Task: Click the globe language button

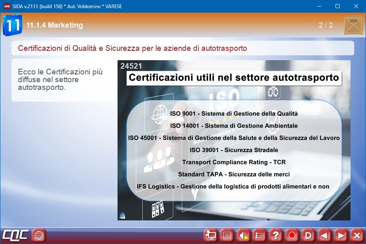Action: point(39,235)
